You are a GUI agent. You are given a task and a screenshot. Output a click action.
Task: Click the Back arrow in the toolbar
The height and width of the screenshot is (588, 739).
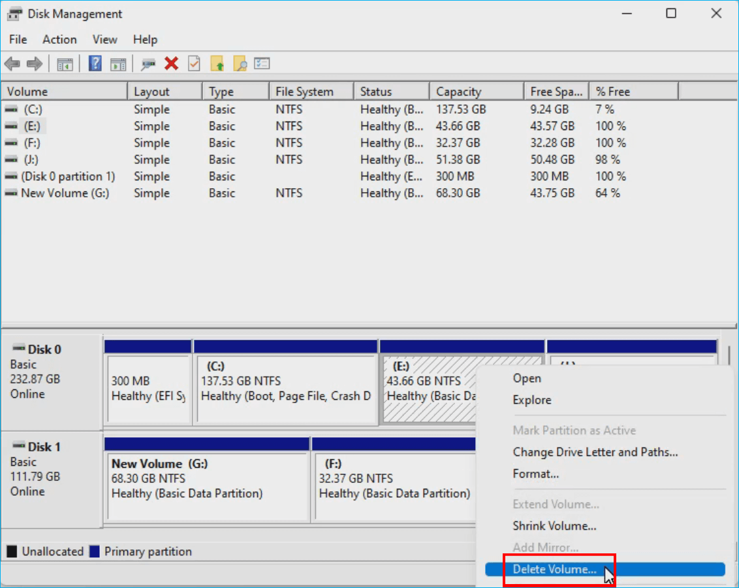pos(12,63)
